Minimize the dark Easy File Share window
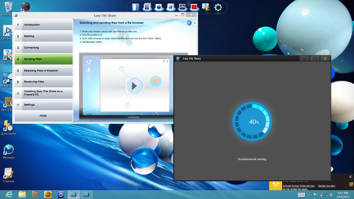 point(304,59)
